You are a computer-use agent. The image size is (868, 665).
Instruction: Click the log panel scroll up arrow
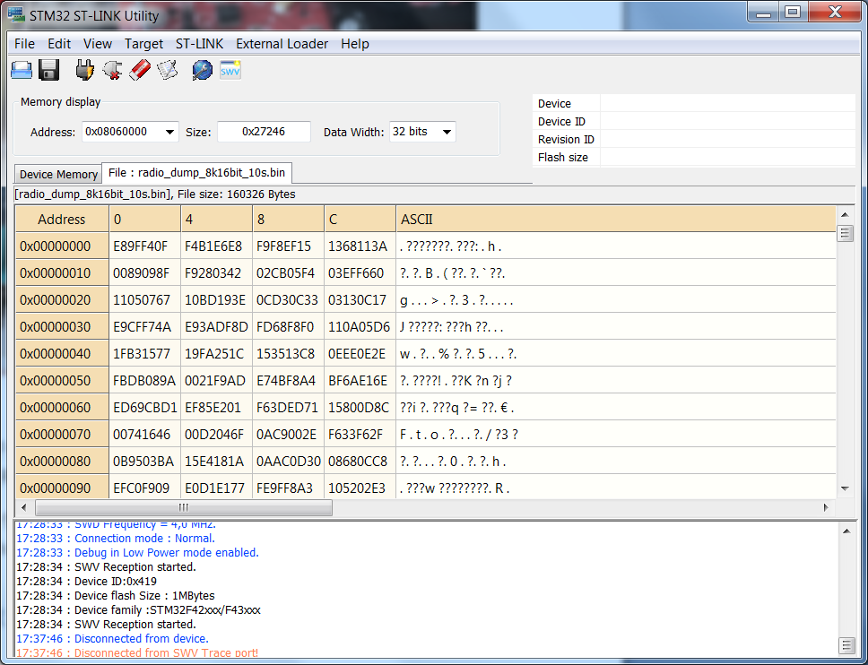tap(846, 531)
